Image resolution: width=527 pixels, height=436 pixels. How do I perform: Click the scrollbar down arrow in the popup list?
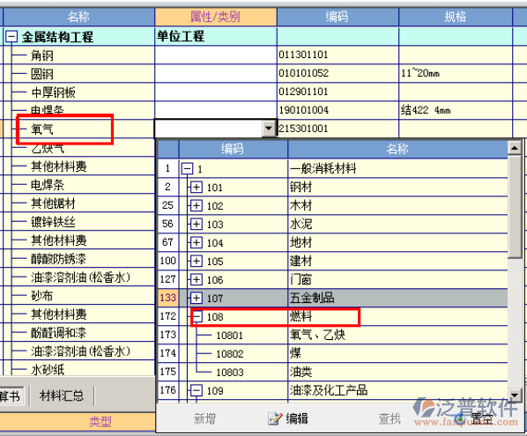(515, 395)
